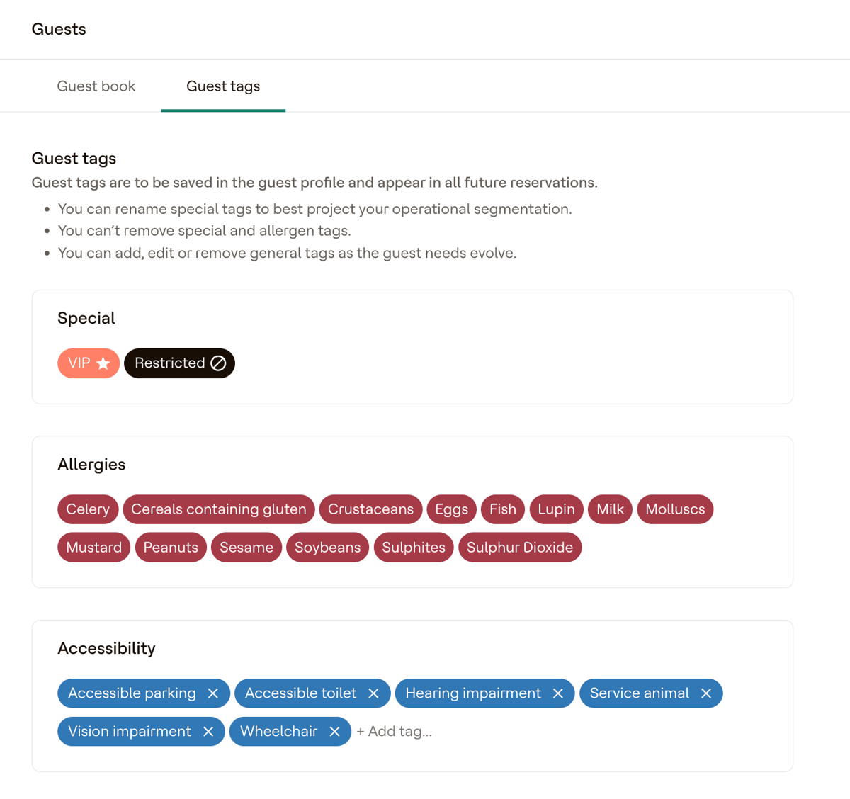
Task: Remove the Wheelchair tag via its X icon
Action: pyautogui.click(x=335, y=731)
